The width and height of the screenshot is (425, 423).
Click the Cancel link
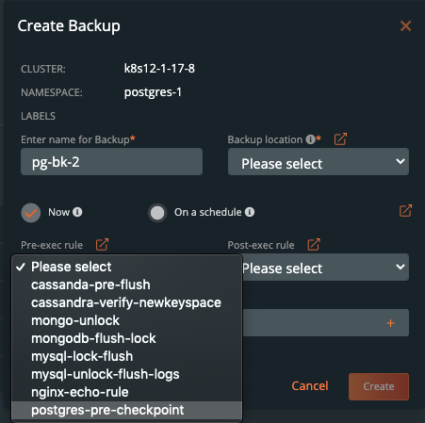(310, 385)
